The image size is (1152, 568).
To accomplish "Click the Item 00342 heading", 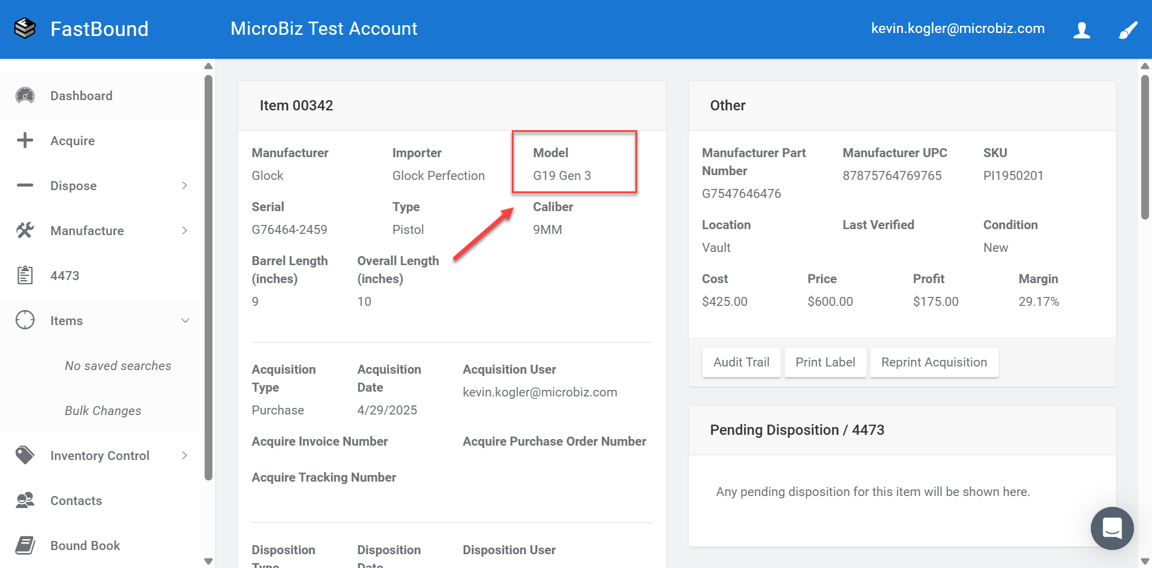I will coord(296,106).
